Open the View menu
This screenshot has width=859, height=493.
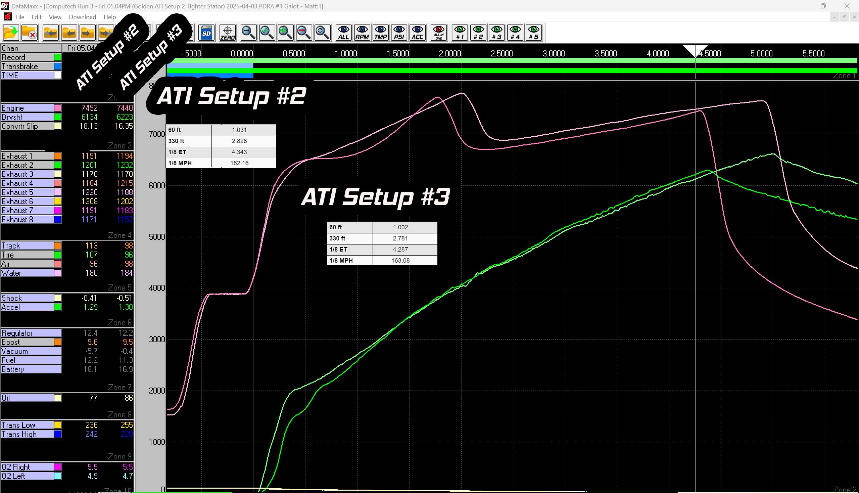tap(55, 17)
